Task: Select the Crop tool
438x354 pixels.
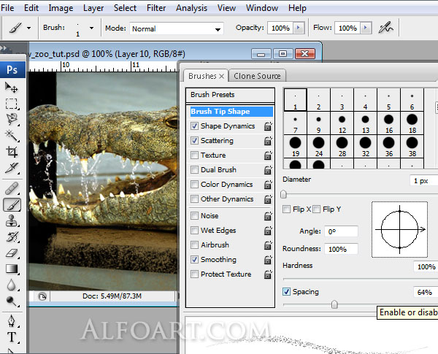Action: click(x=12, y=152)
